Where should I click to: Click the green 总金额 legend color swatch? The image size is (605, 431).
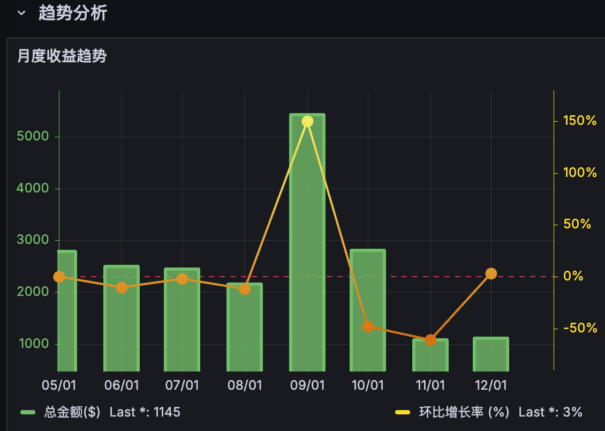(x=28, y=412)
